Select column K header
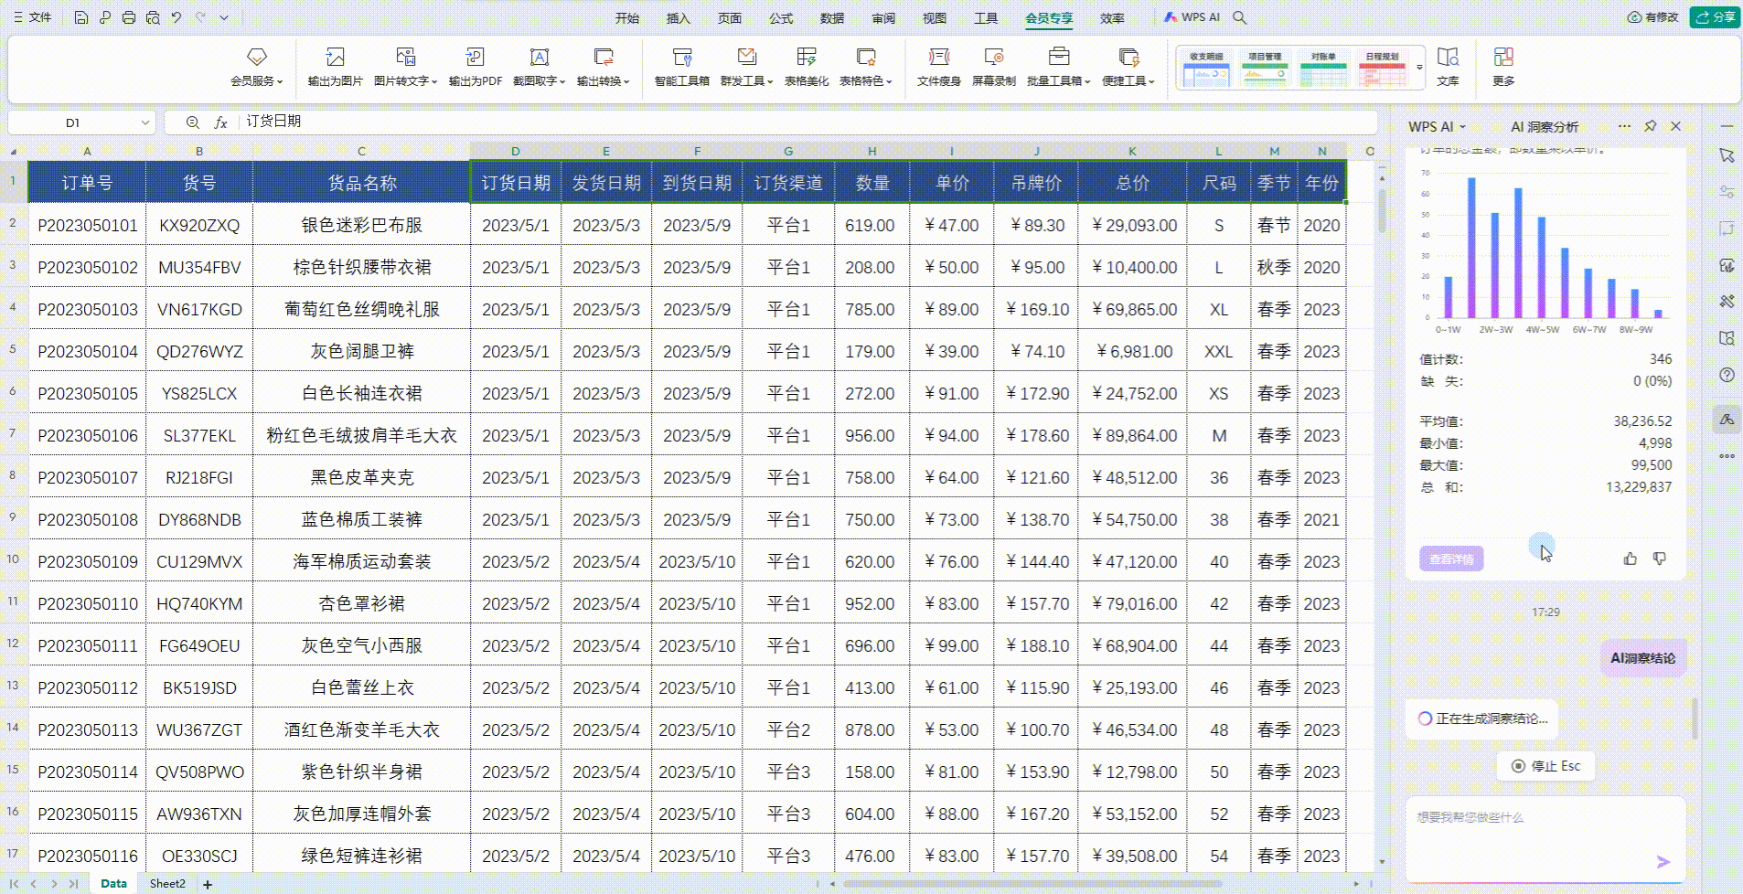The image size is (1743, 894). click(x=1132, y=151)
